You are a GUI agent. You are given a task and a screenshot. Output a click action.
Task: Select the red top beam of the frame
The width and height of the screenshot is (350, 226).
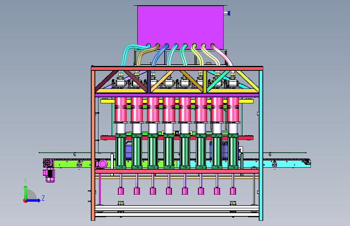[x=177, y=68]
